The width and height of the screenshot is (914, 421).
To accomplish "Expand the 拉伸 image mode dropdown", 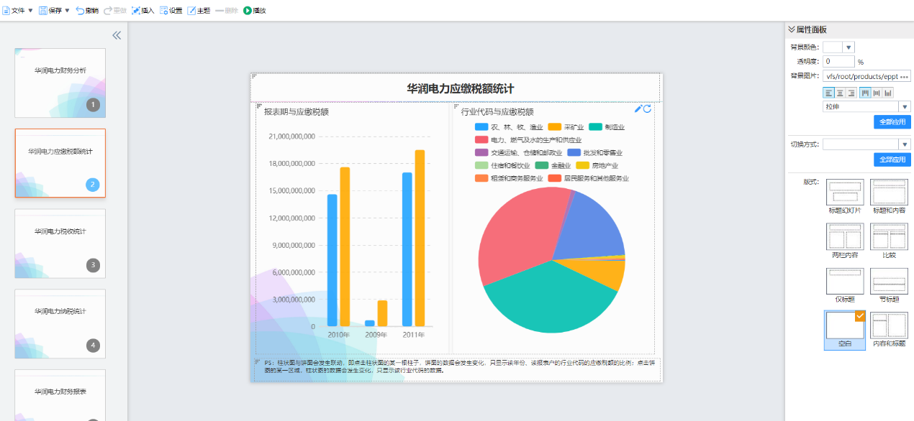I will (x=905, y=106).
